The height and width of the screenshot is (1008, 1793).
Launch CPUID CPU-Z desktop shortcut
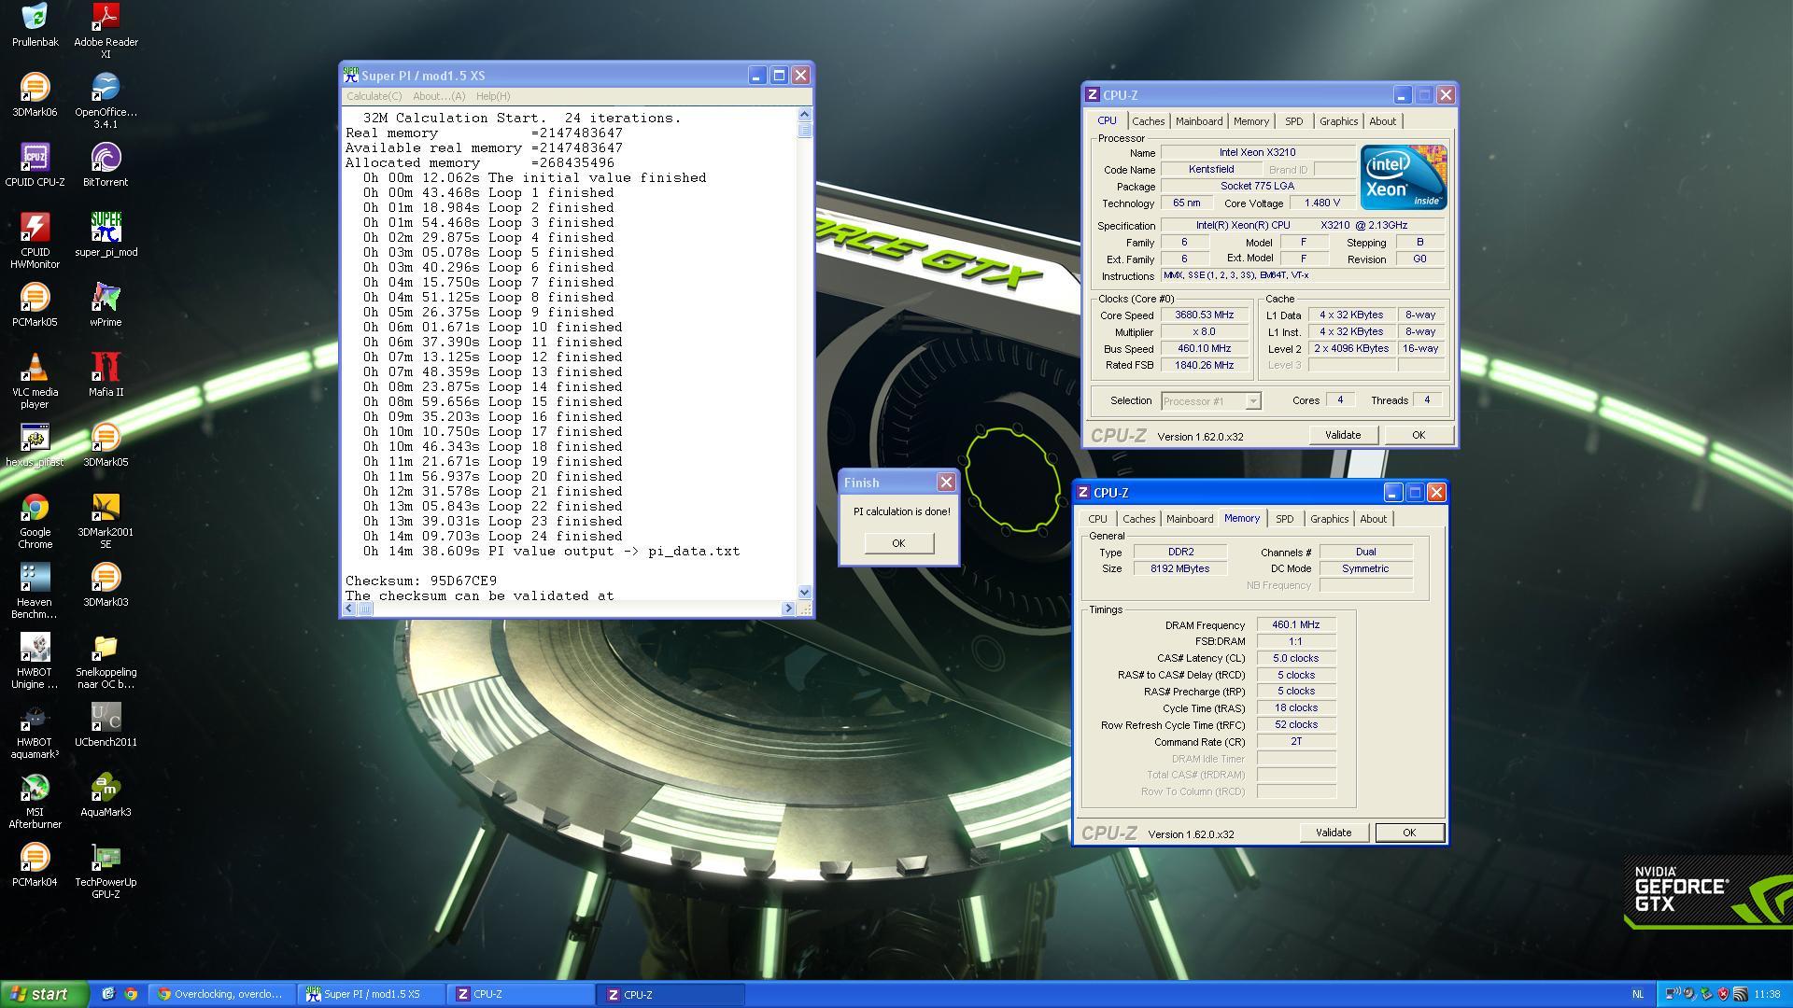coord(35,164)
